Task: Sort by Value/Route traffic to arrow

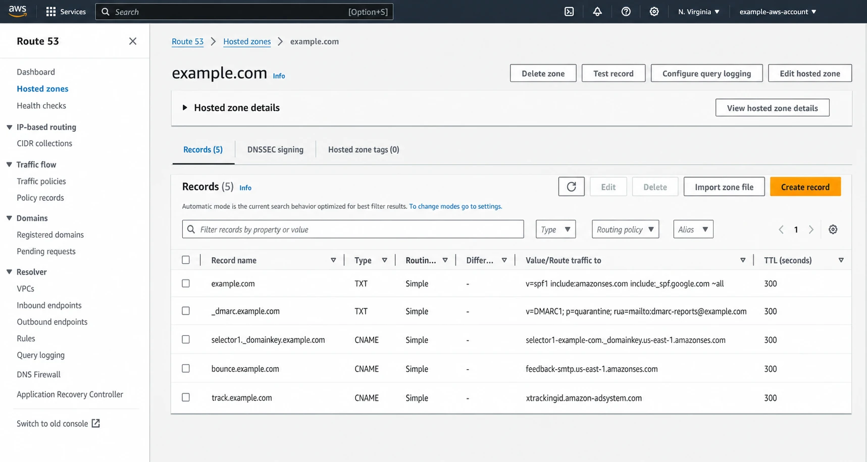Action: point(743,260)
